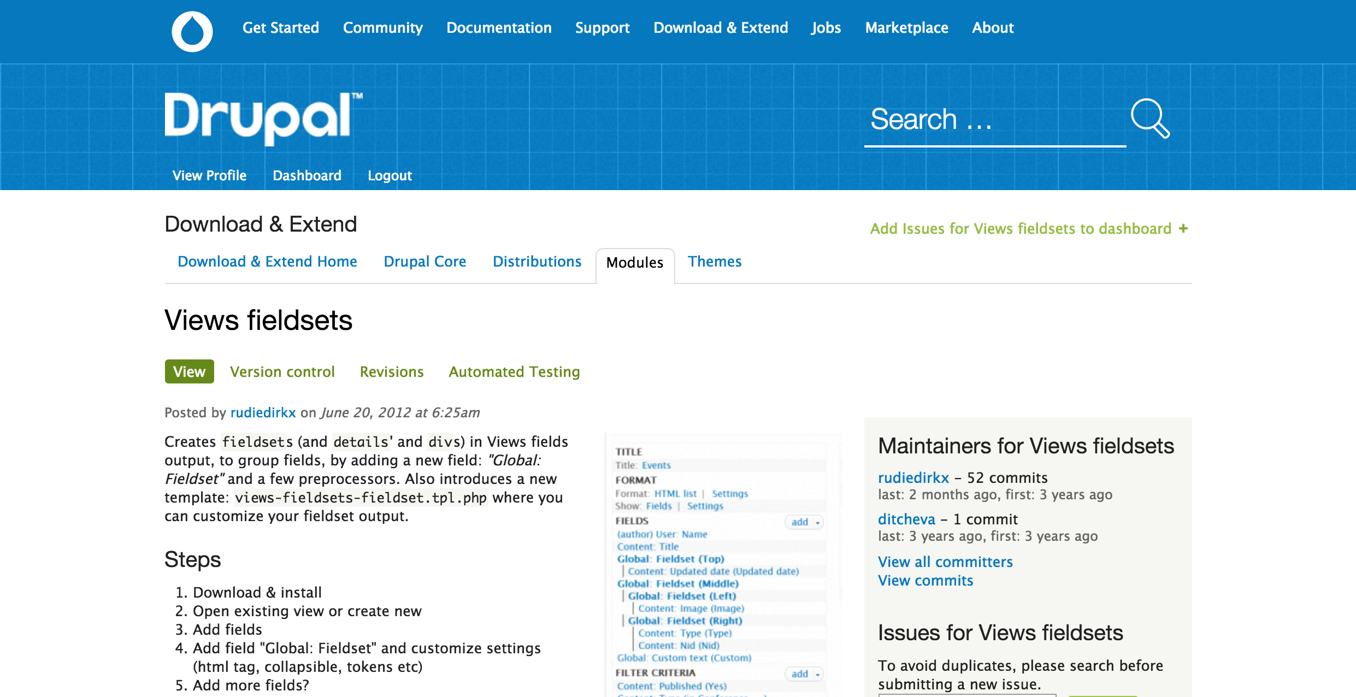Viewport: 1356px width, 697px height.
Task: Click View Profile
Action: (x=209, y=175)
